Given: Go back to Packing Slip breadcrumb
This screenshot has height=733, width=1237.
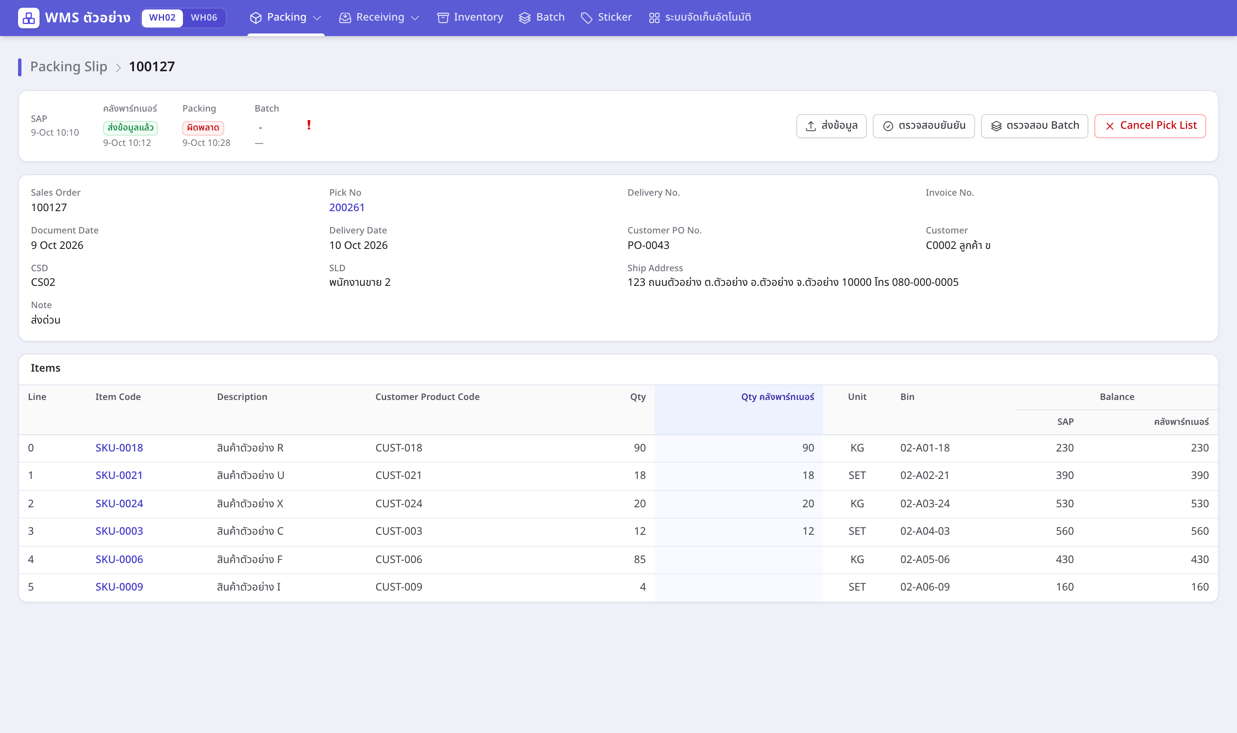Looking at the screenshot, I should click(69, 67).
